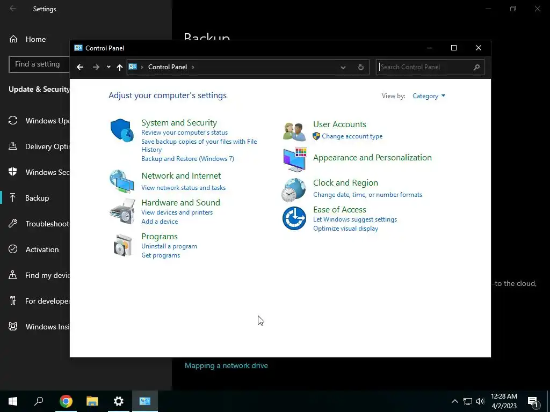Viewport: 550px width, 412px height.
Task: Go forward in Control Panel navigation
Action: (x=96, y=67)
